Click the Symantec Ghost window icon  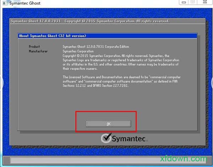[4, 3]
